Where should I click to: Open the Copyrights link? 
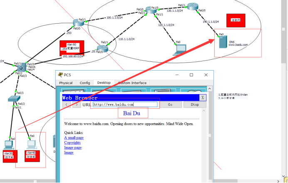pyautogui.click(x=72, y=142)
